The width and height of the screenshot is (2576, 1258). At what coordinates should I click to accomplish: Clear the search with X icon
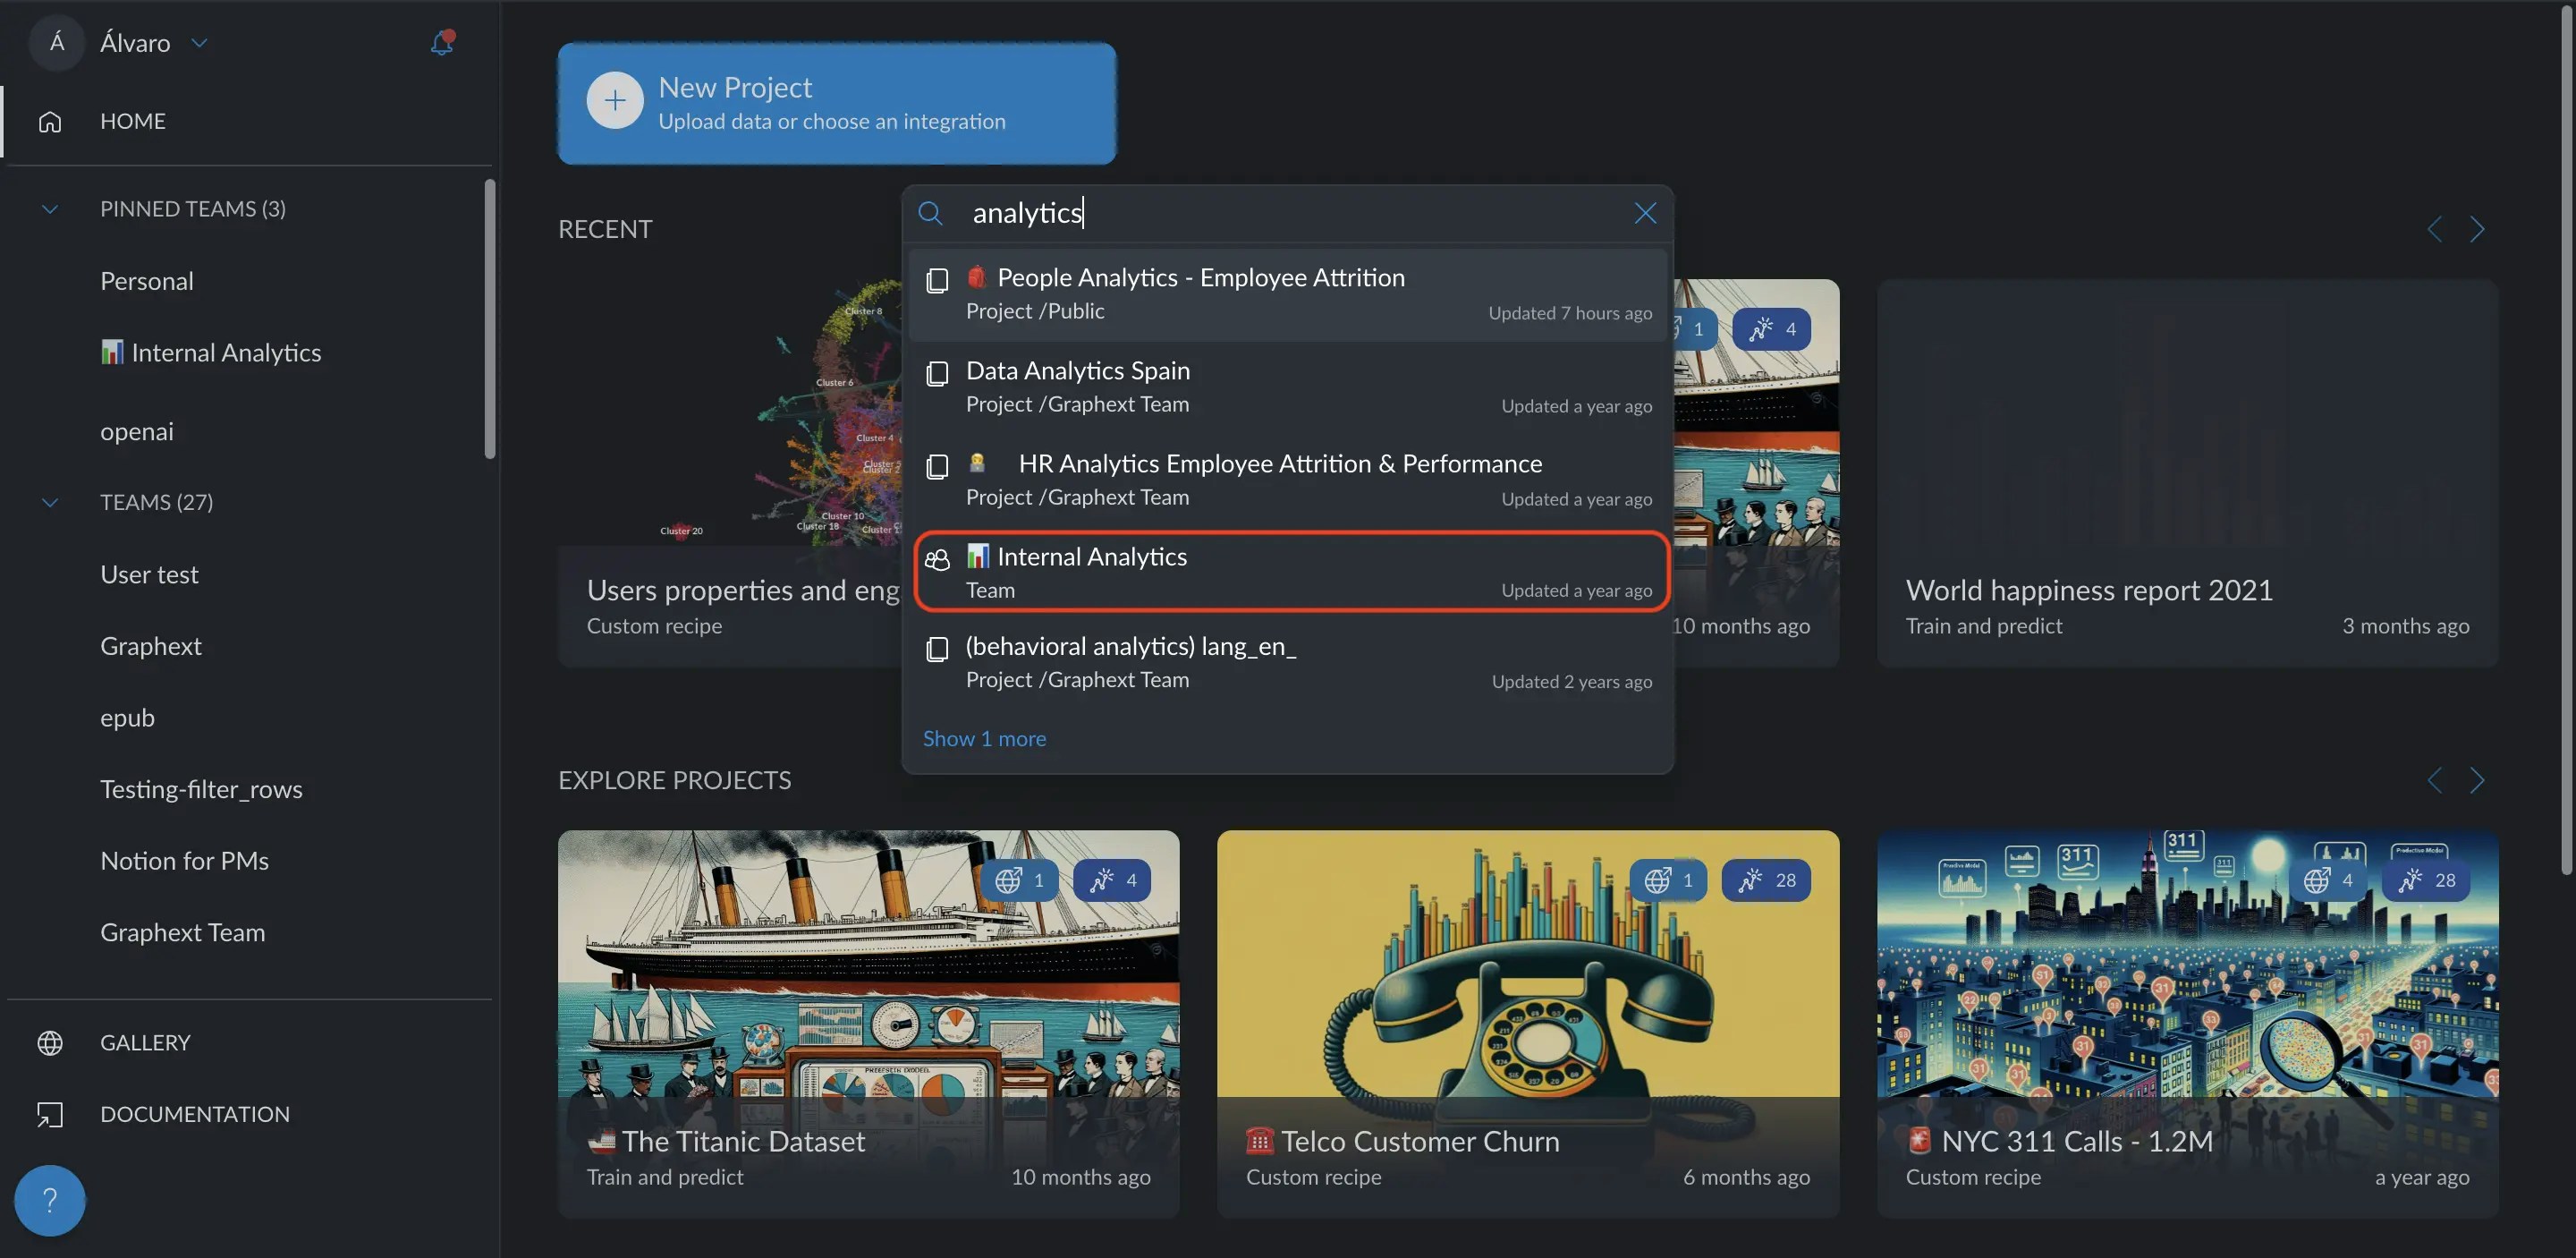[1644, 213]
